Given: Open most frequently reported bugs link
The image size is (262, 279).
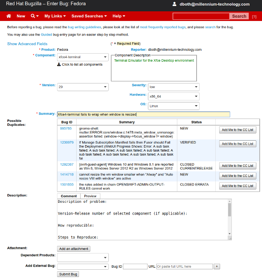Looking at the screenshot, I should point(162,27).
